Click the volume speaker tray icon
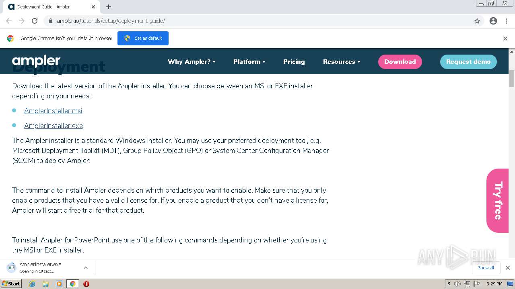The width and height of the screenshot is (515, 289). click(457, 284)
